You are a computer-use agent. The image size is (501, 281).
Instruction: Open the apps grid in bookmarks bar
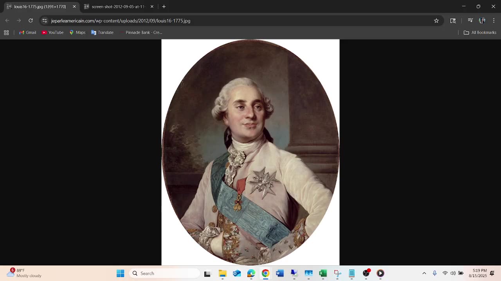tap(6, 32)
